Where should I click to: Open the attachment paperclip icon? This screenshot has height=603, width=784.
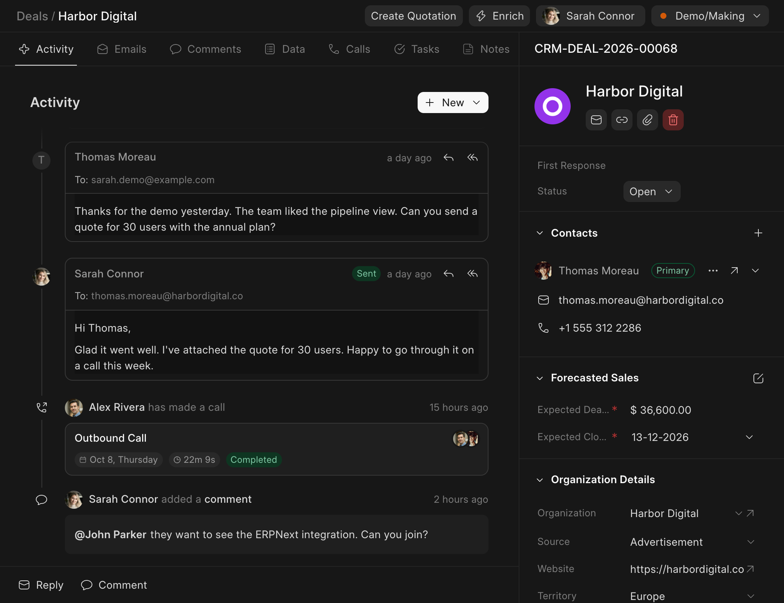648,120
